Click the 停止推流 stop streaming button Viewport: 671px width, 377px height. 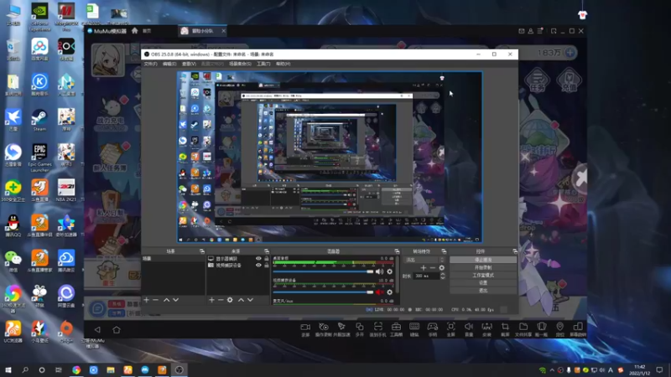(x=483, y=260)
